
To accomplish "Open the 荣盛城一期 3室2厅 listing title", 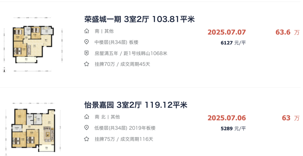I will (139, 19).
